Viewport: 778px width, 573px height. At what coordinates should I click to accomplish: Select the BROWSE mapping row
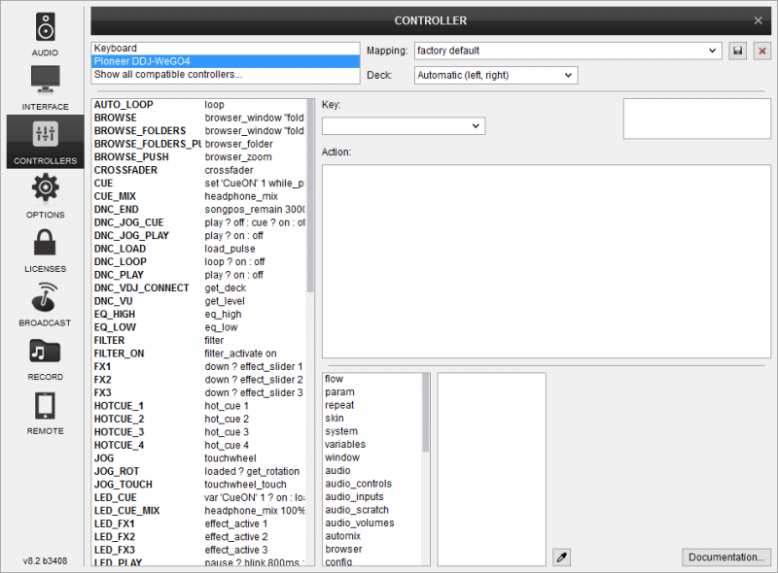(199, 118)
